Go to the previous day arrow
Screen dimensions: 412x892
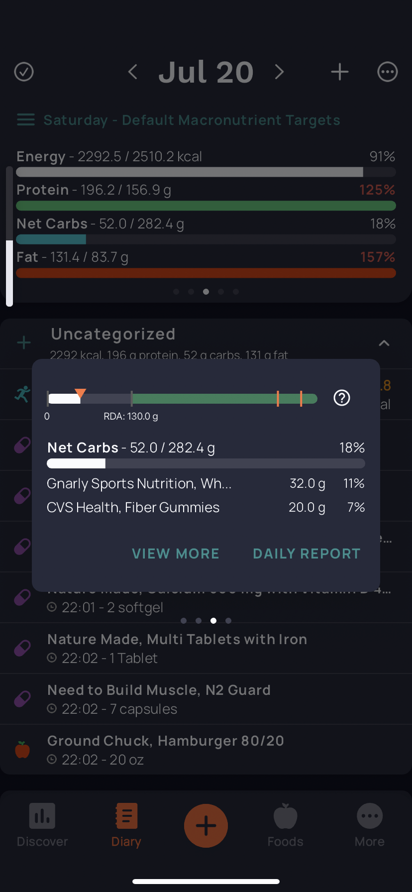(132, 72)
